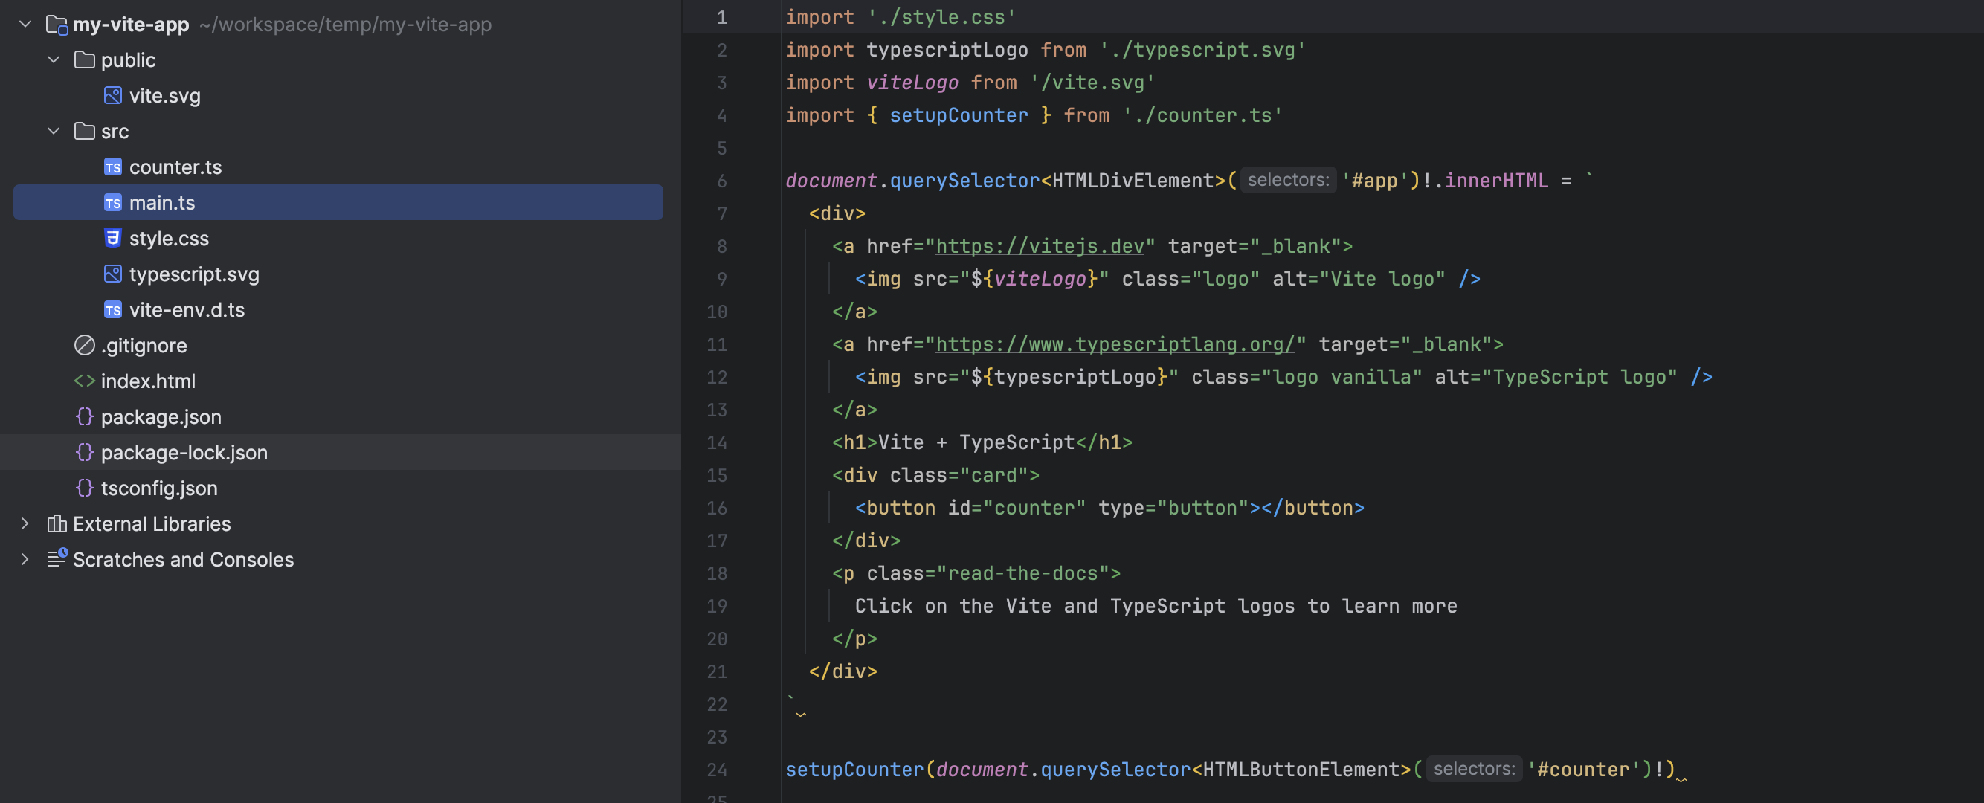Image resolution: width=1984 pixels, height=803 pixels.
Task: Click the CSS icon next to style.css
Action: pos(112,238)
